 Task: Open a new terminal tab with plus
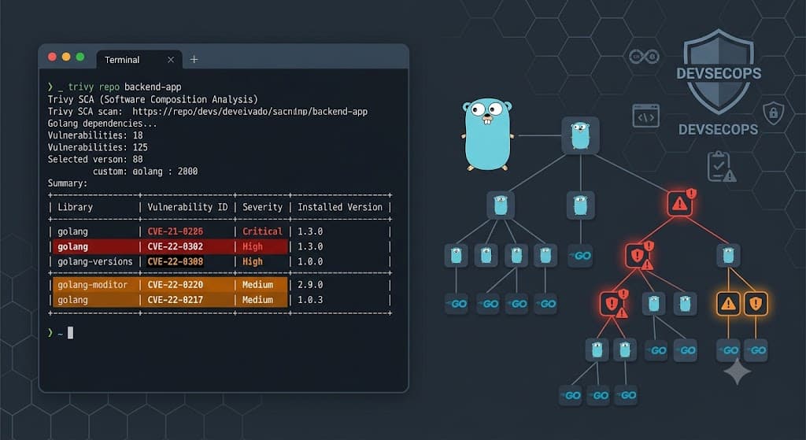tap(194, 60)
